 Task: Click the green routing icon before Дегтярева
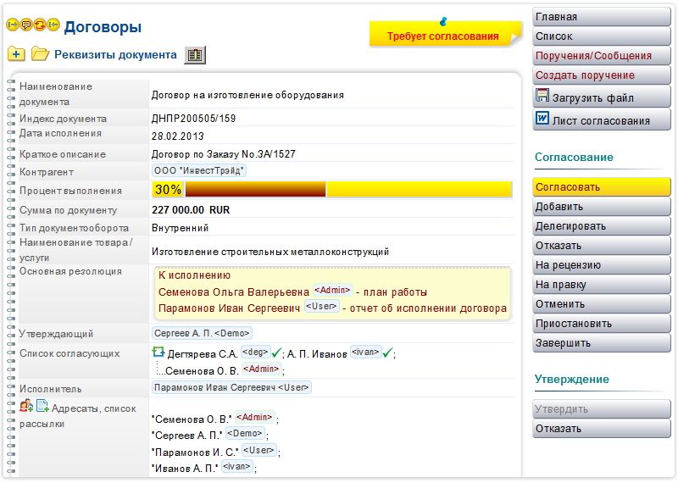[x=158, y=352]
